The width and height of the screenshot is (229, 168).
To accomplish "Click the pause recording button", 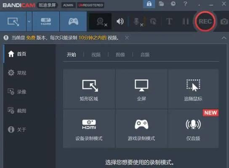I will pos(186,21).
